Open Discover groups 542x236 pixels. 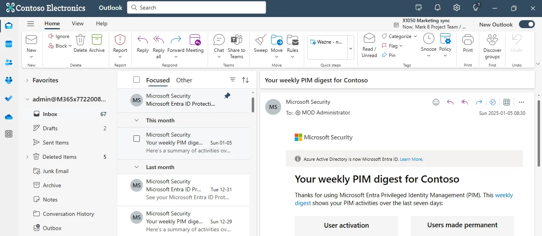pos(492,41)
